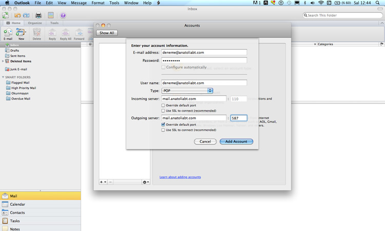Enable outgoing server Use SSL to connect
The width and height of the screenshot is (385, 231).
coord(163,130)
